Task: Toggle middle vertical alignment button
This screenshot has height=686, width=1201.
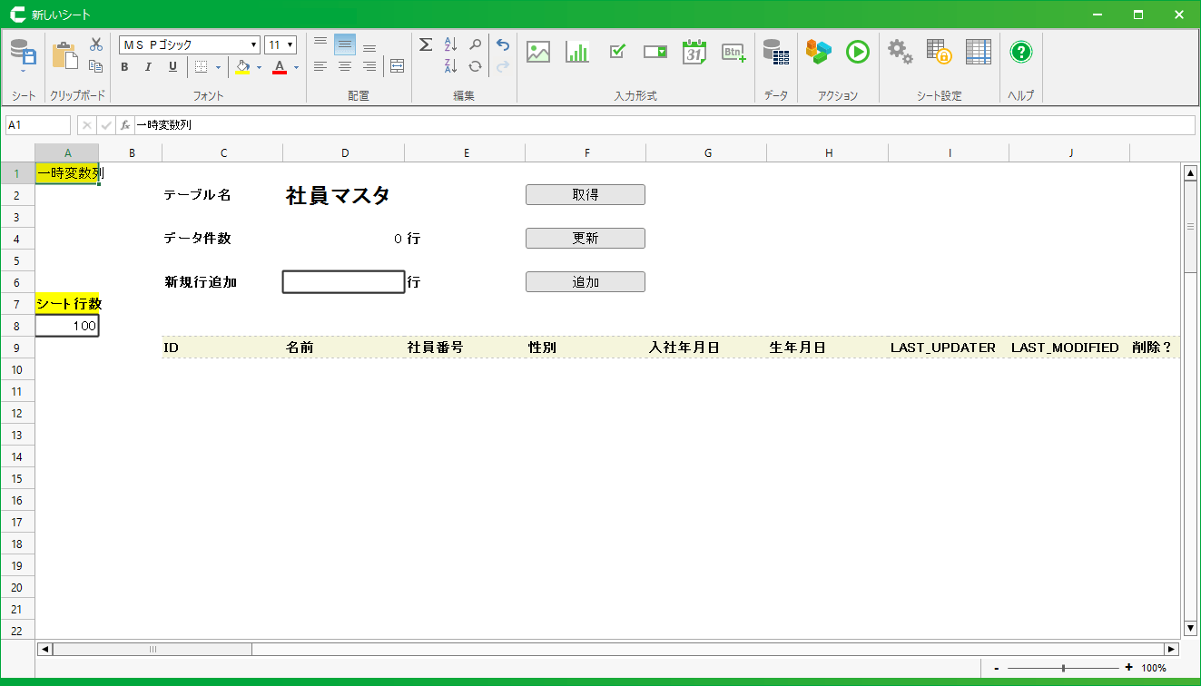Action: click(345, 44)
